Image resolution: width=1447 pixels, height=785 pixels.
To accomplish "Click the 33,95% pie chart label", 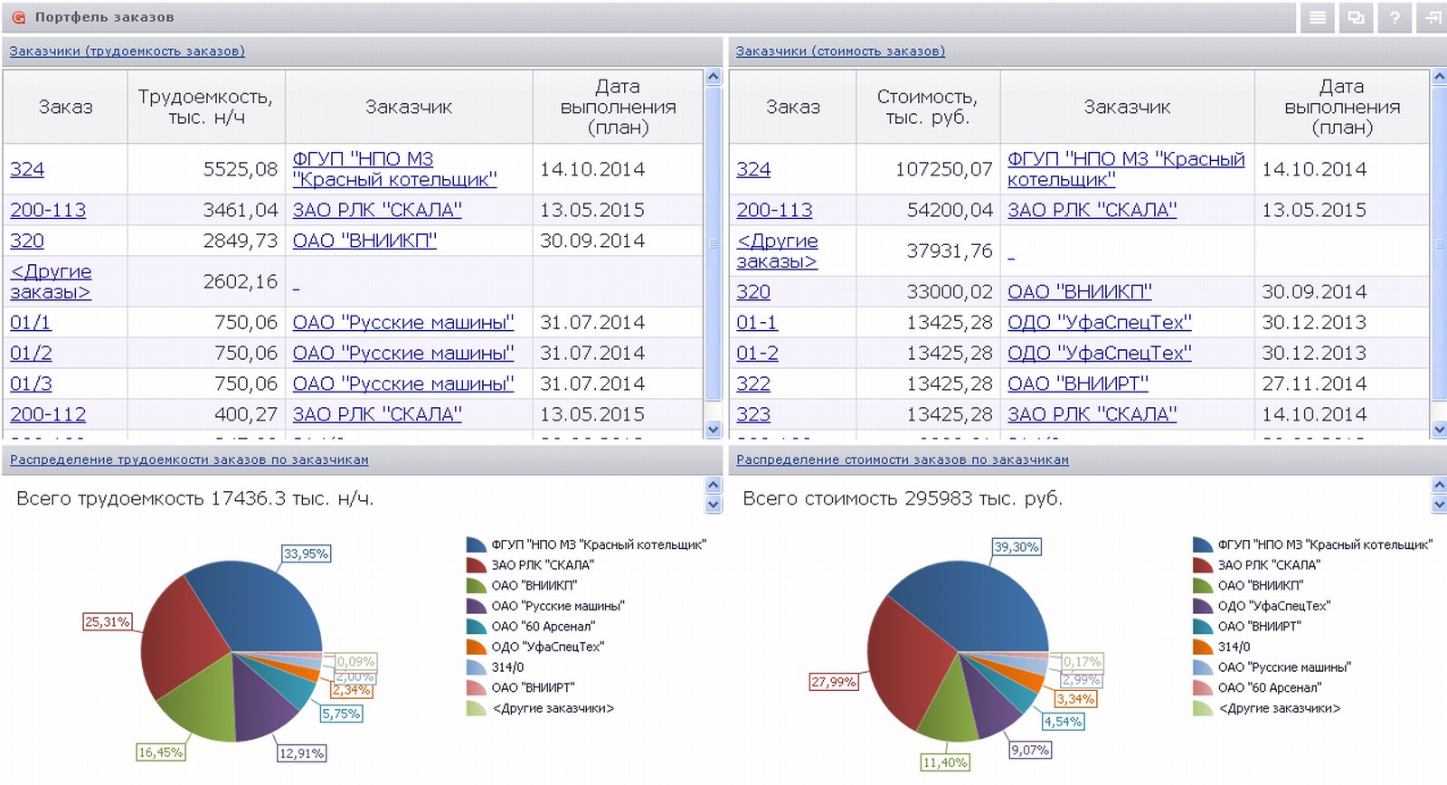I will pos(306,553).
